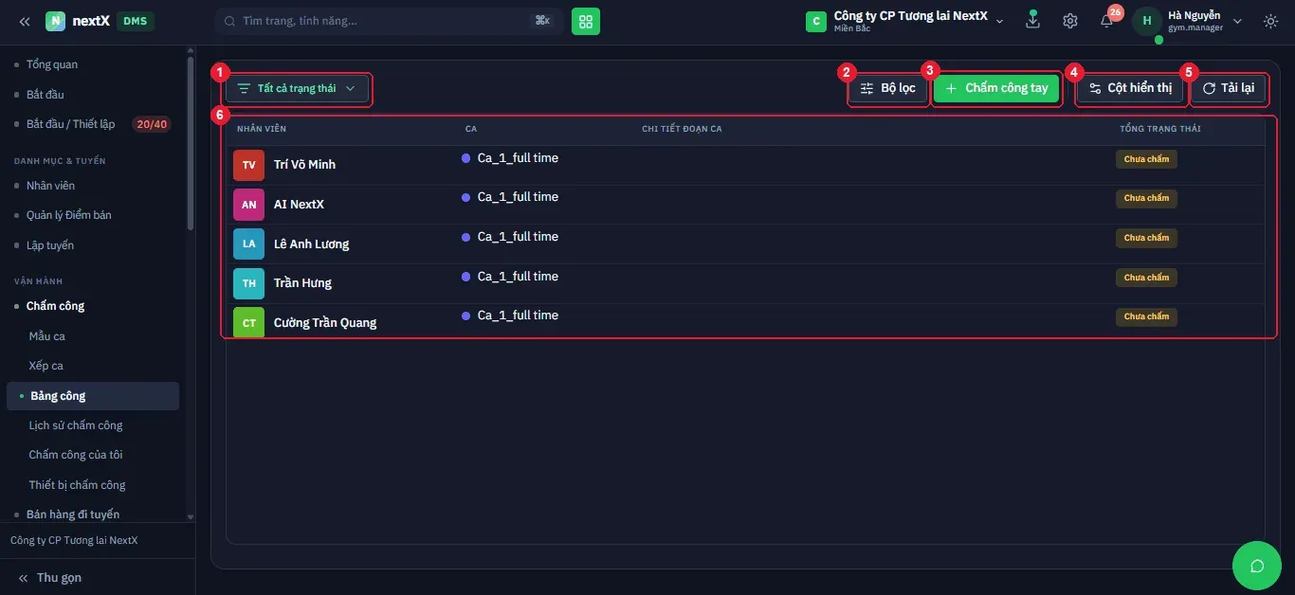This screenshot has width=1295, height=595.
Task: Toggle light theme via sun icon
Action: tap(1270, 21)
